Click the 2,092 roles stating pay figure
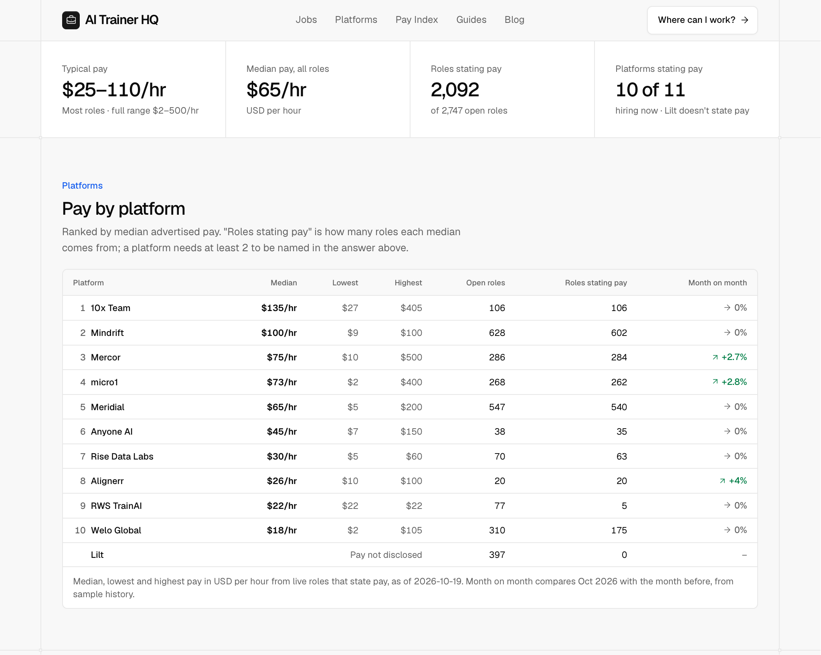This screenshot has height=655, width=821. tap(455, 90)
